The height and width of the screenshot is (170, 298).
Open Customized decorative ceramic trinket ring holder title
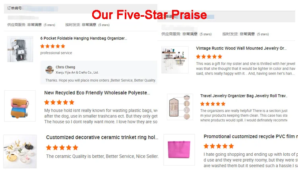102,137
